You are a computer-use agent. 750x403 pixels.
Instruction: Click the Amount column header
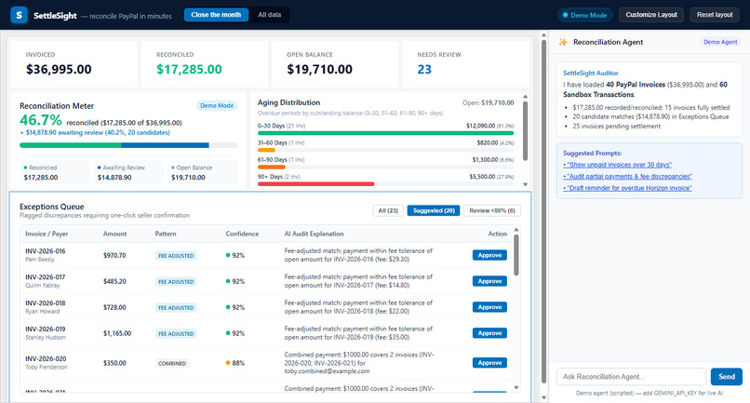[x=114, y=234]
